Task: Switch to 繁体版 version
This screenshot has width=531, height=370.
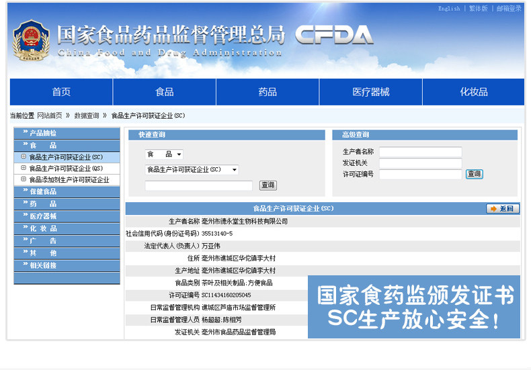Action: 478,9
